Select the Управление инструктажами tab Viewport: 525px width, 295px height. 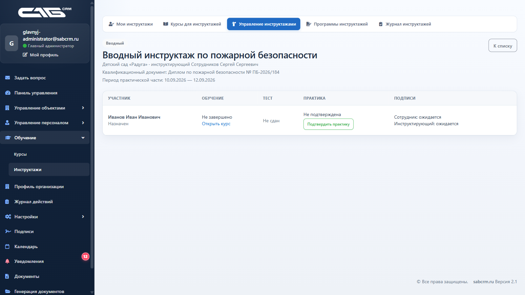click(x=263, y=24)
